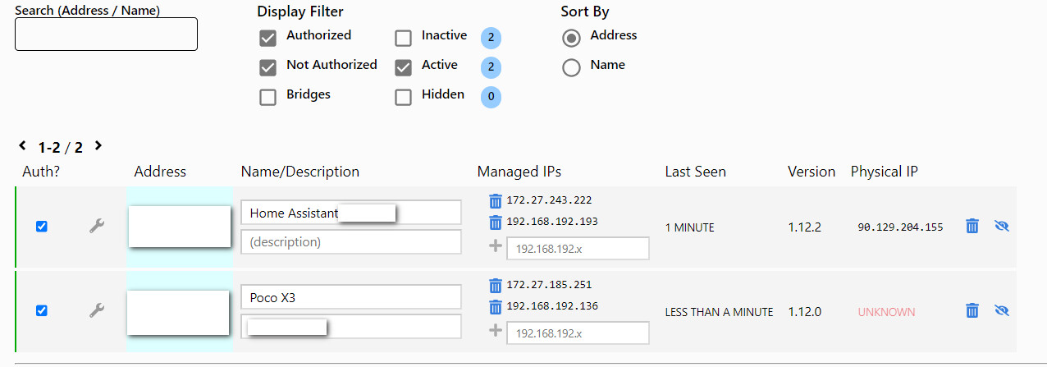Deauthorize the Poco X3 member checkbox
This screenshot has height=367, width=1047.
click(42, 310)
